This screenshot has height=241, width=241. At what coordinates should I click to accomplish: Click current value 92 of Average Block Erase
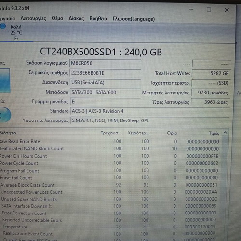(119, 185)
